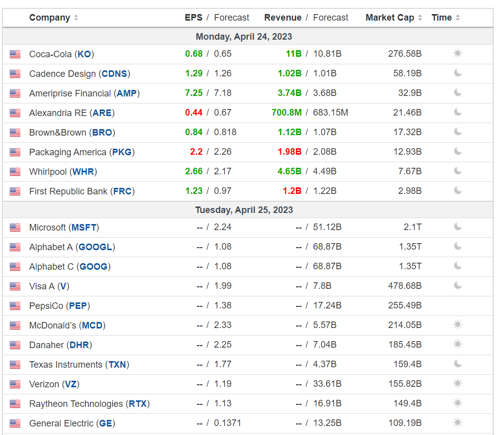497x435 pixels.
Task: Sort table by Company column header
Action: coord(53,18)
